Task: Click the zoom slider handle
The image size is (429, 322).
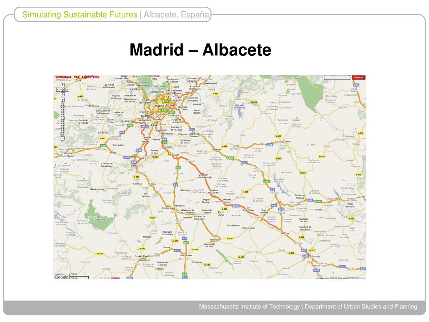Action: pos(62,118)
